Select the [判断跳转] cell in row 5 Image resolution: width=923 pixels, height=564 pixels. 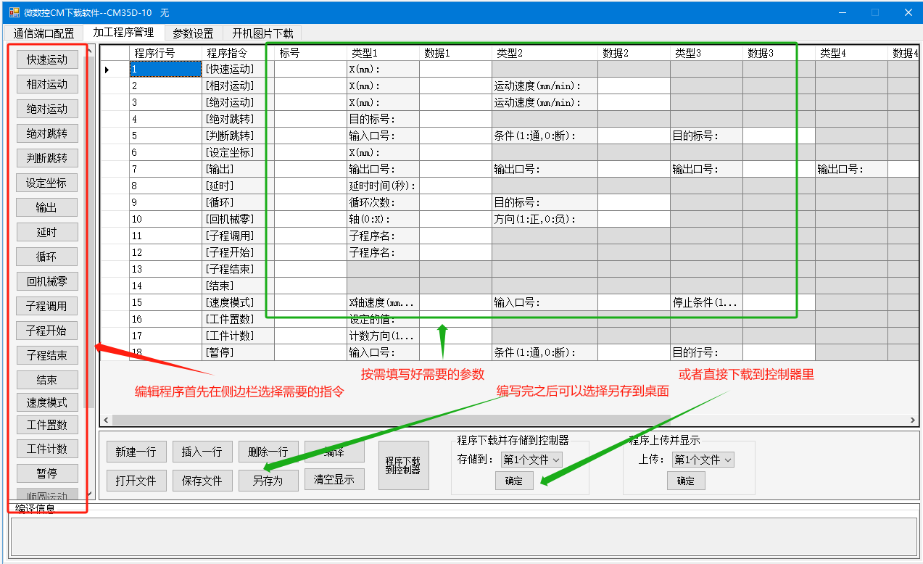coord(239,136)
